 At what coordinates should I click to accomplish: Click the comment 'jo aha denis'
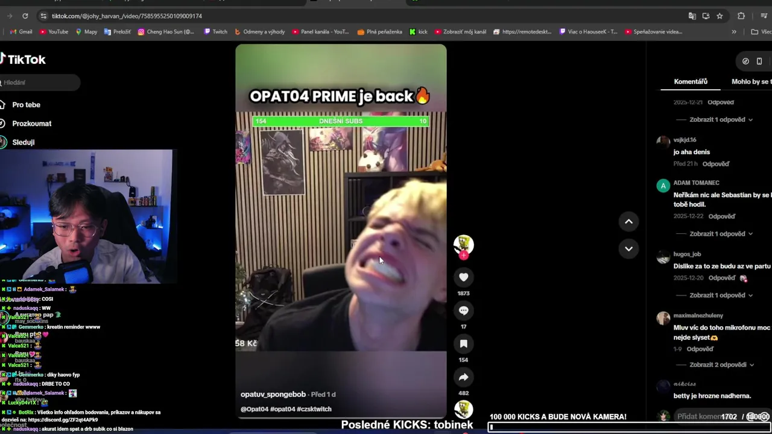pos(692,152)
